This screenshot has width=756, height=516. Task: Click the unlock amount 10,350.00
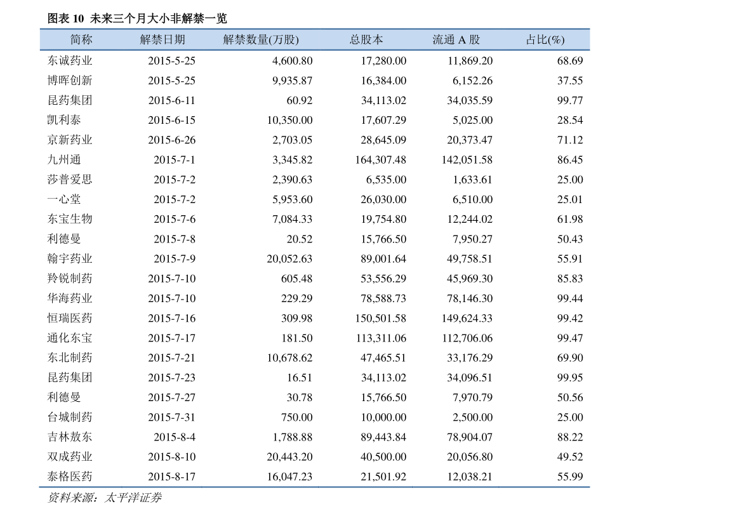[x=289, y=120]
